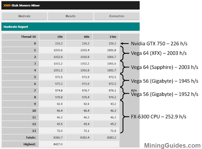Select thread 1 15m value 1001.8
This screenshot has height=149, width=202.
112,50
